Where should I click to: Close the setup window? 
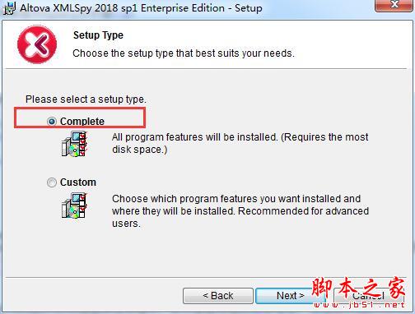point(394,5)
